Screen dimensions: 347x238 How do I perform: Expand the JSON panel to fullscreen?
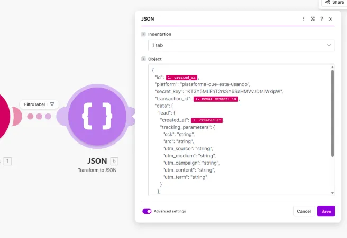[x=313, y=19]
